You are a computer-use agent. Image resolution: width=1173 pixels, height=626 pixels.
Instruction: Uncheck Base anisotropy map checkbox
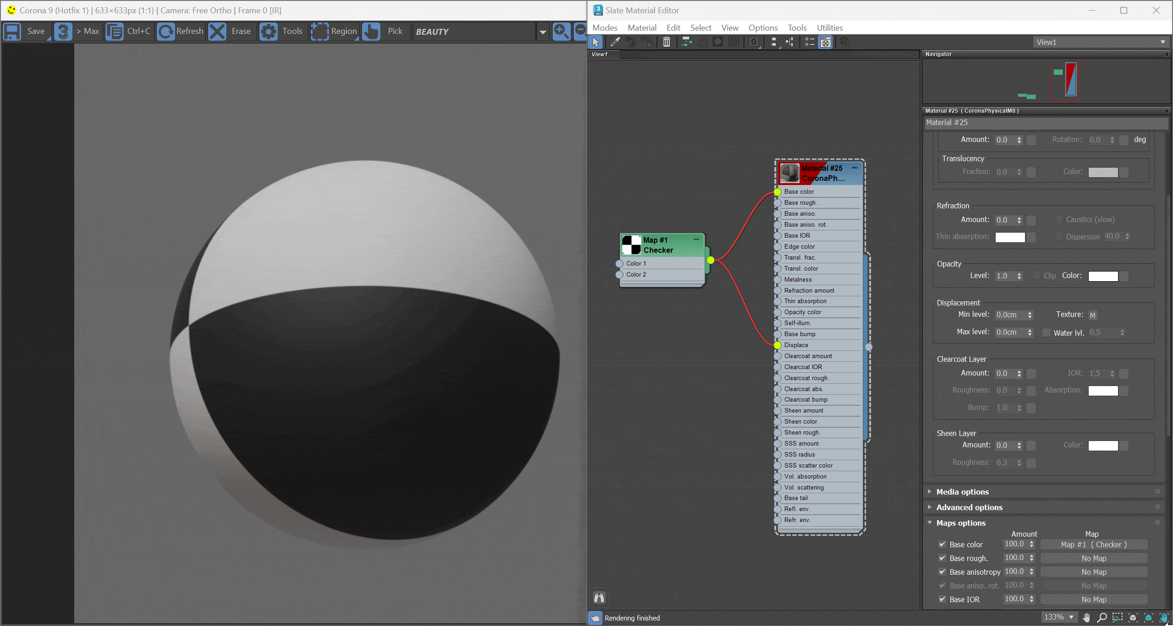click(943, 572)
